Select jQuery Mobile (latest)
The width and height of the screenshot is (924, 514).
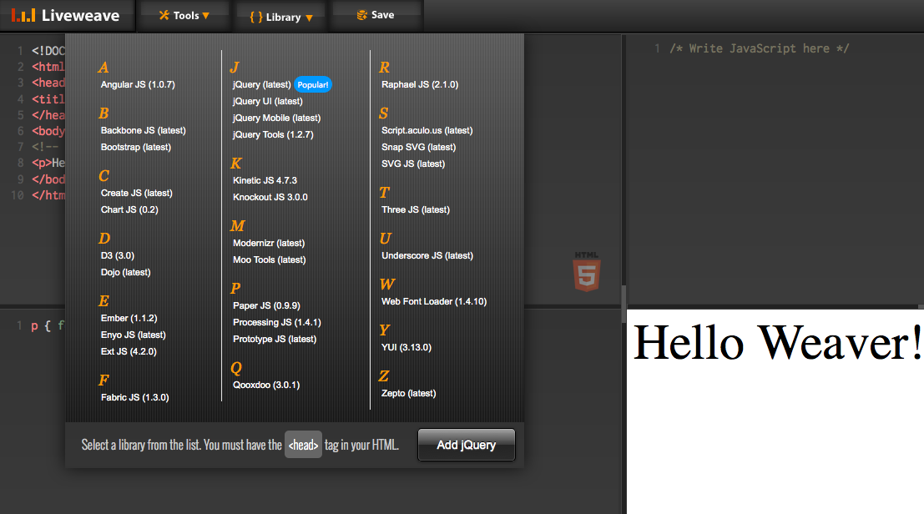coord(277,118)
